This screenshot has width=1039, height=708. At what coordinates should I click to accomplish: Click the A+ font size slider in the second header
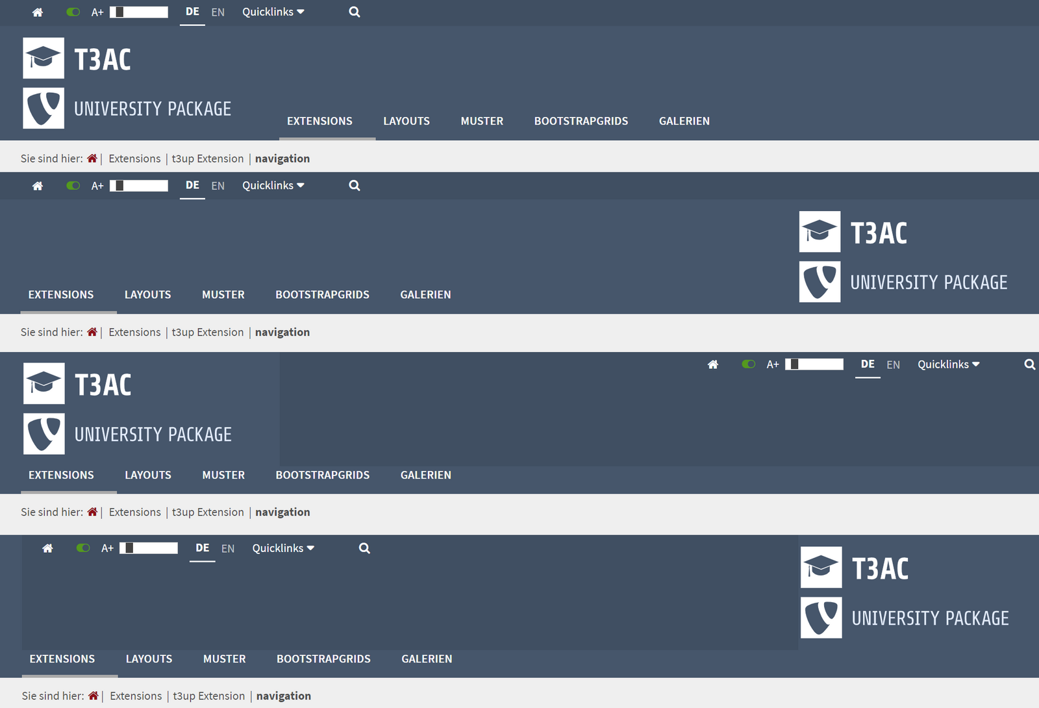pyautogui.click(x=139, y=185)
